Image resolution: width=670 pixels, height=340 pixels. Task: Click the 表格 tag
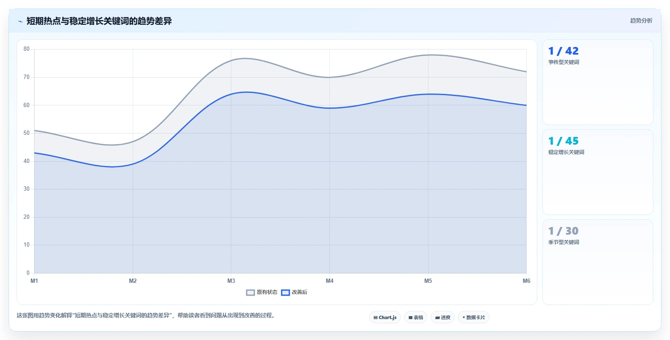[416, 317]
